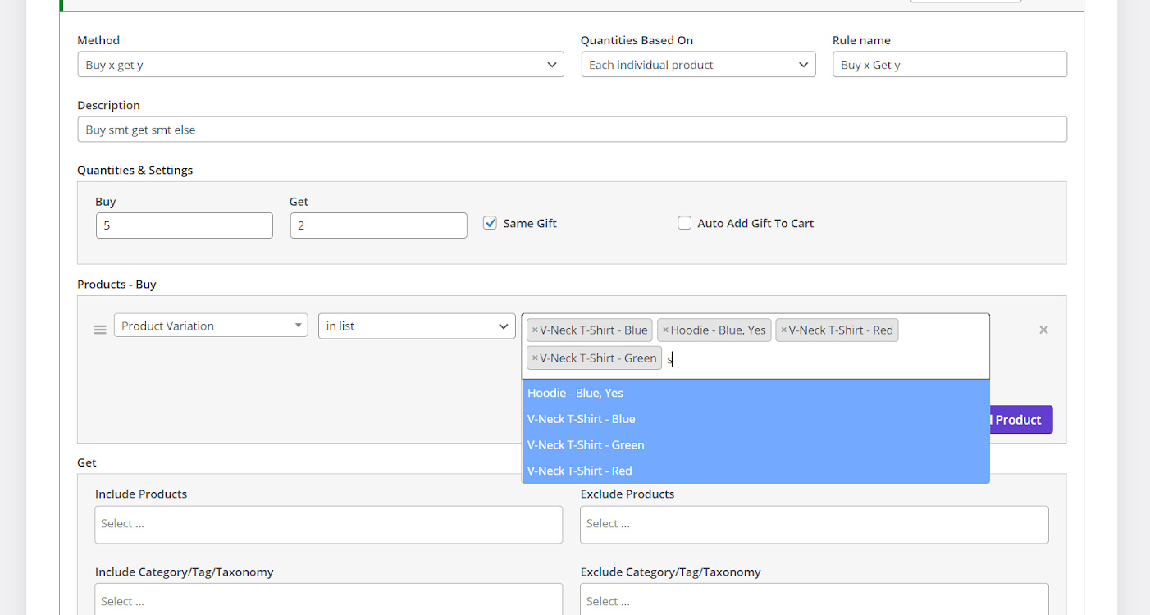Open the Quantities Based On dropdown

pyautogui.click(x=698, y=65)
